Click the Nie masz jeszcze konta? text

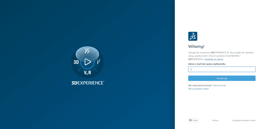pyautogui.click(x=200, y=85)
